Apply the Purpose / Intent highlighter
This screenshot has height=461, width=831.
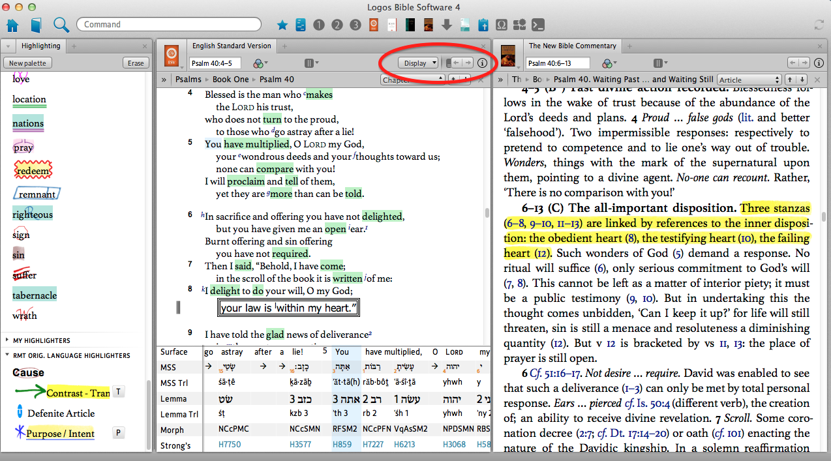[x=56, y=434]
